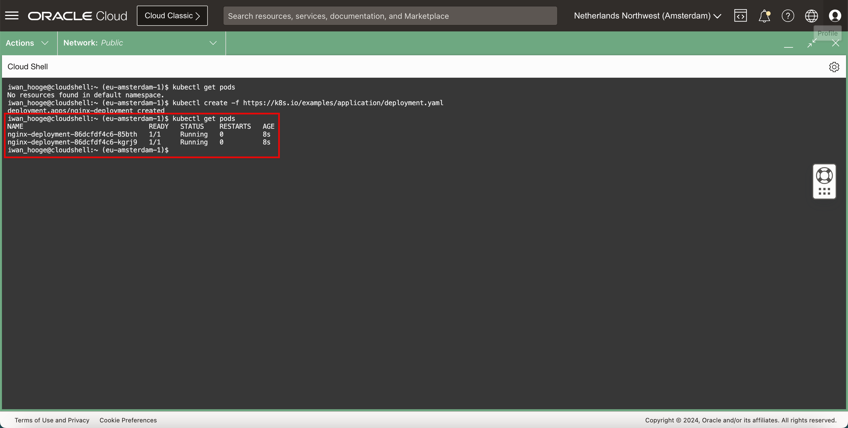Open Cookie Preferences link
Screen dimensions: 848x428
[128, 420]
